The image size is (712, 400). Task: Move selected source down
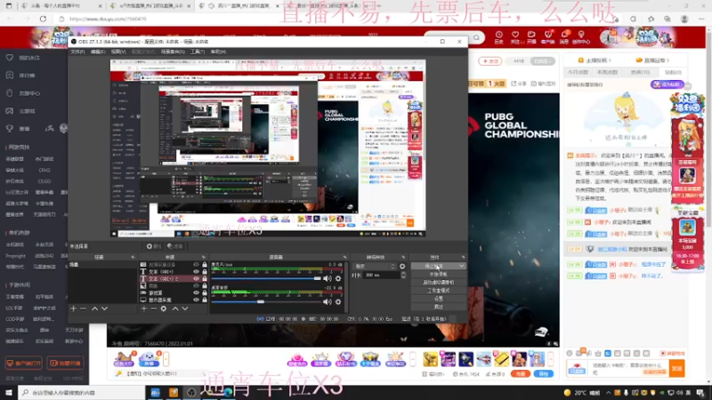point(185,308)
